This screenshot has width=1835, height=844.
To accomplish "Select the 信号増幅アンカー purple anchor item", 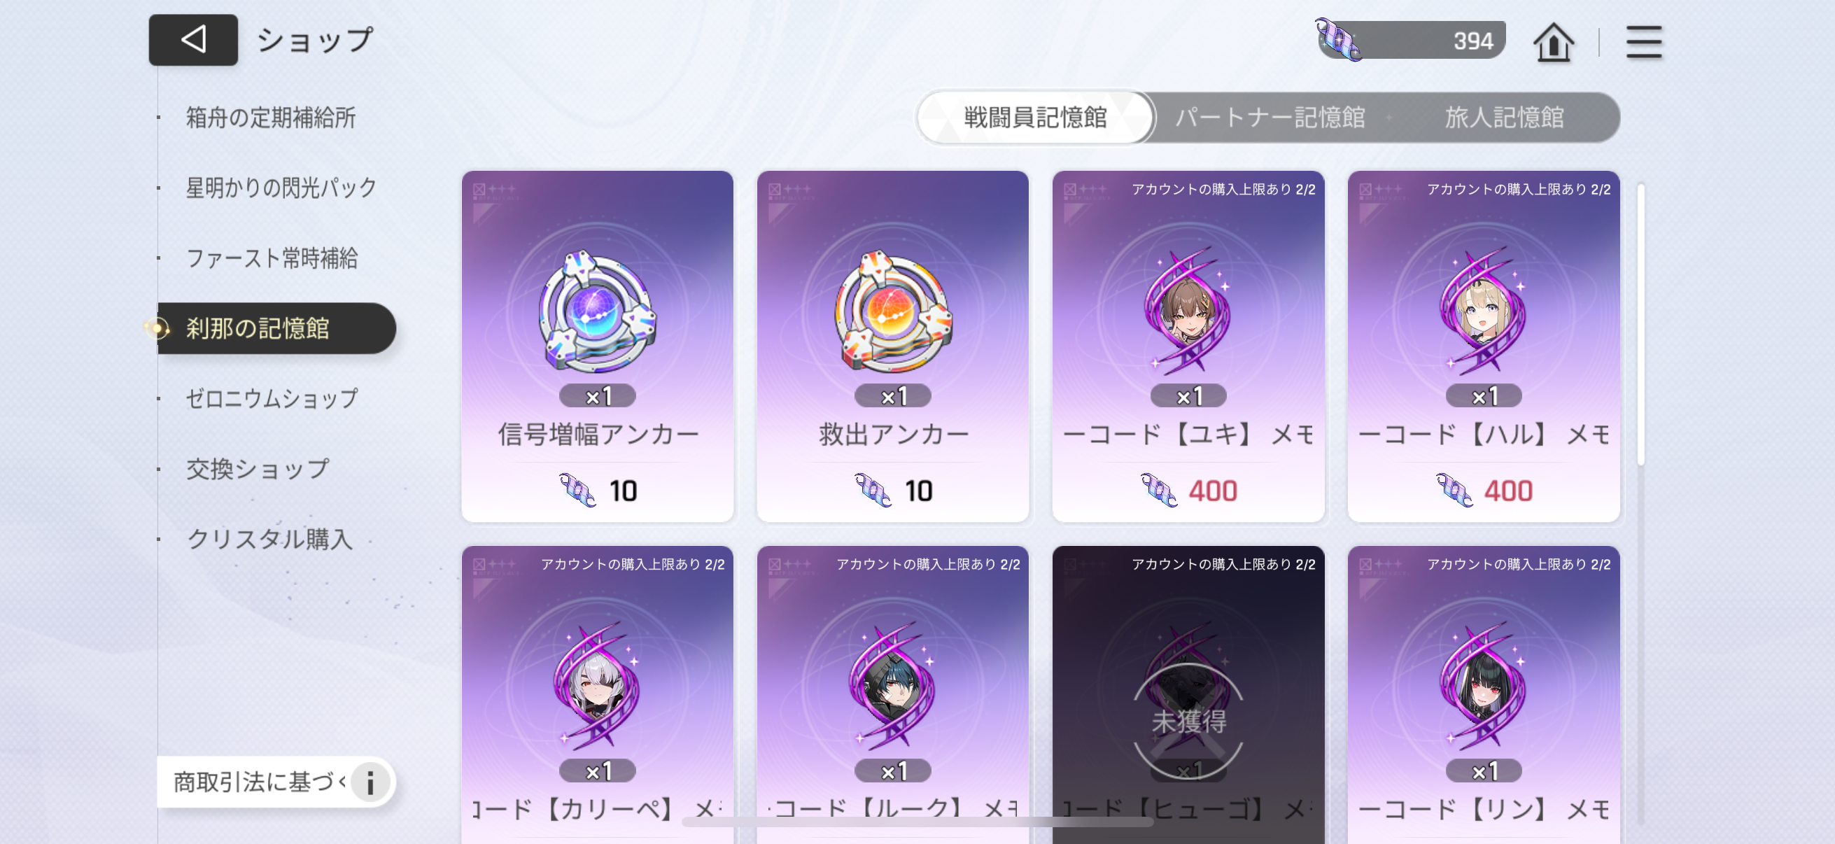I will tap(597, 346).
